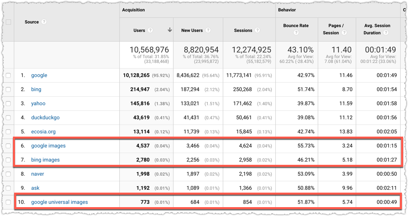Open the google source link
408x216 pixels.
(39, 75)
